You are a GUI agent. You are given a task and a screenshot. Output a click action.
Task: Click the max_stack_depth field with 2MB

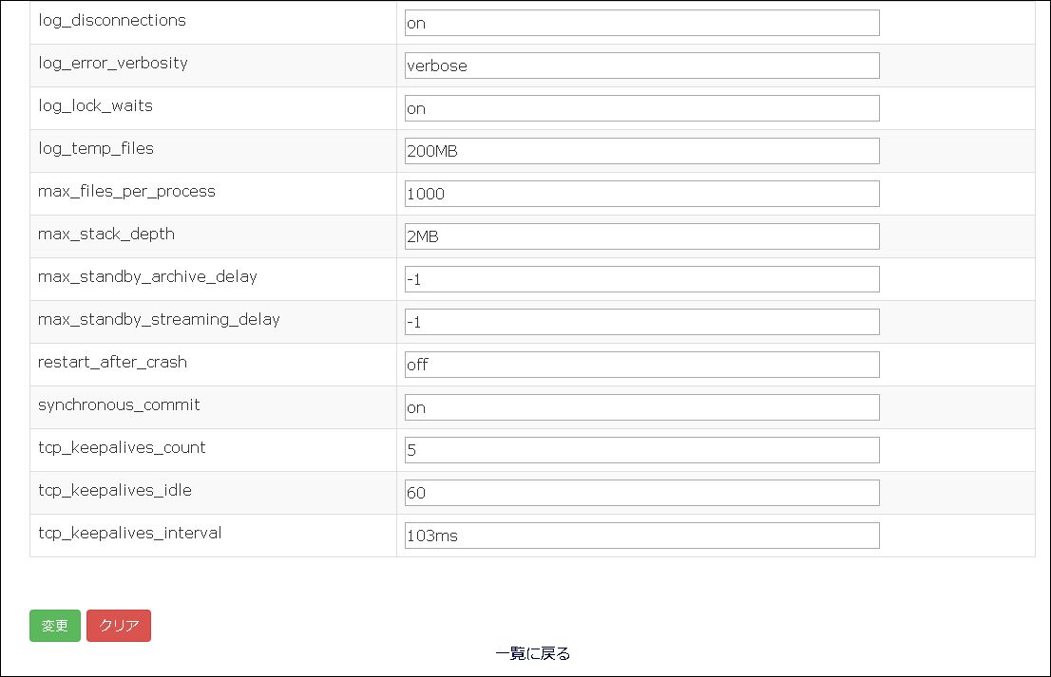(x=642, y=236)
